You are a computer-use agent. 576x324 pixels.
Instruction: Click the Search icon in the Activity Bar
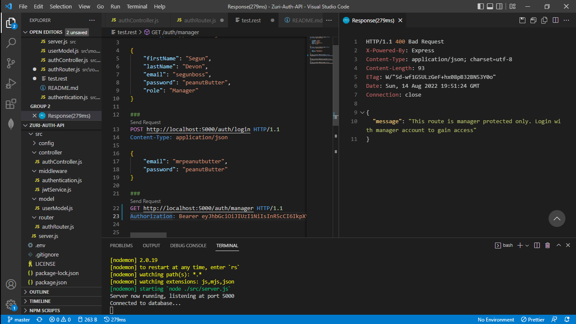click(x=11, y=43)
